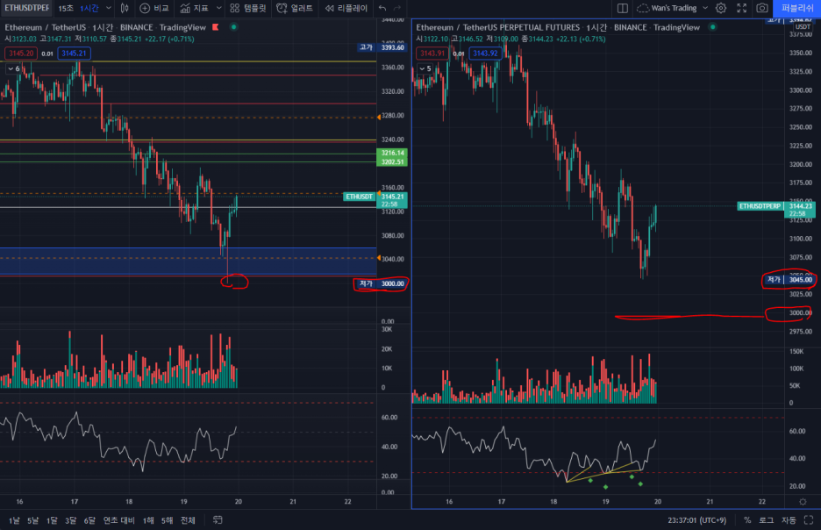
Task: Click the blue 퍼블리쉬 publish button
Action: [x=797, y=9]
